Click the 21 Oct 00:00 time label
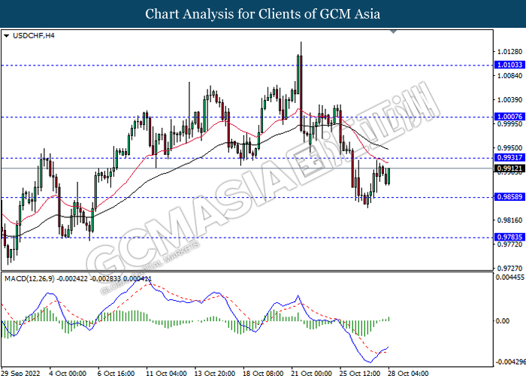 click(312, 373)
